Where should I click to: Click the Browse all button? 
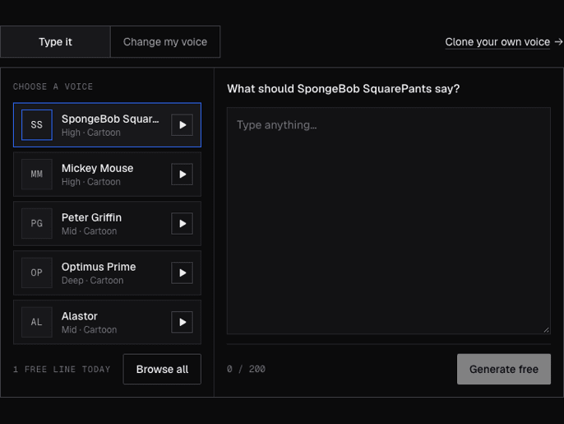click(x=162, y=369)
